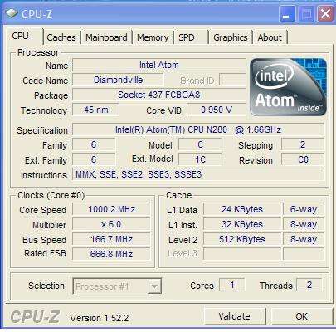Image resolution: width=336 pixels, height=332 pixels.
Task: Click the CPU-Z title bar app icon
Action: coord(12,13)
